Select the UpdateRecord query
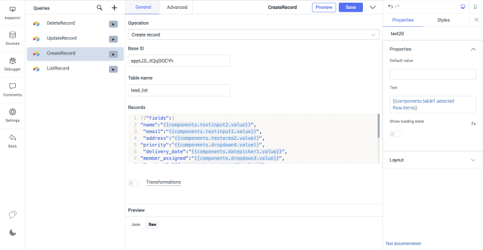483x250 pixels. tap(75, 39)
